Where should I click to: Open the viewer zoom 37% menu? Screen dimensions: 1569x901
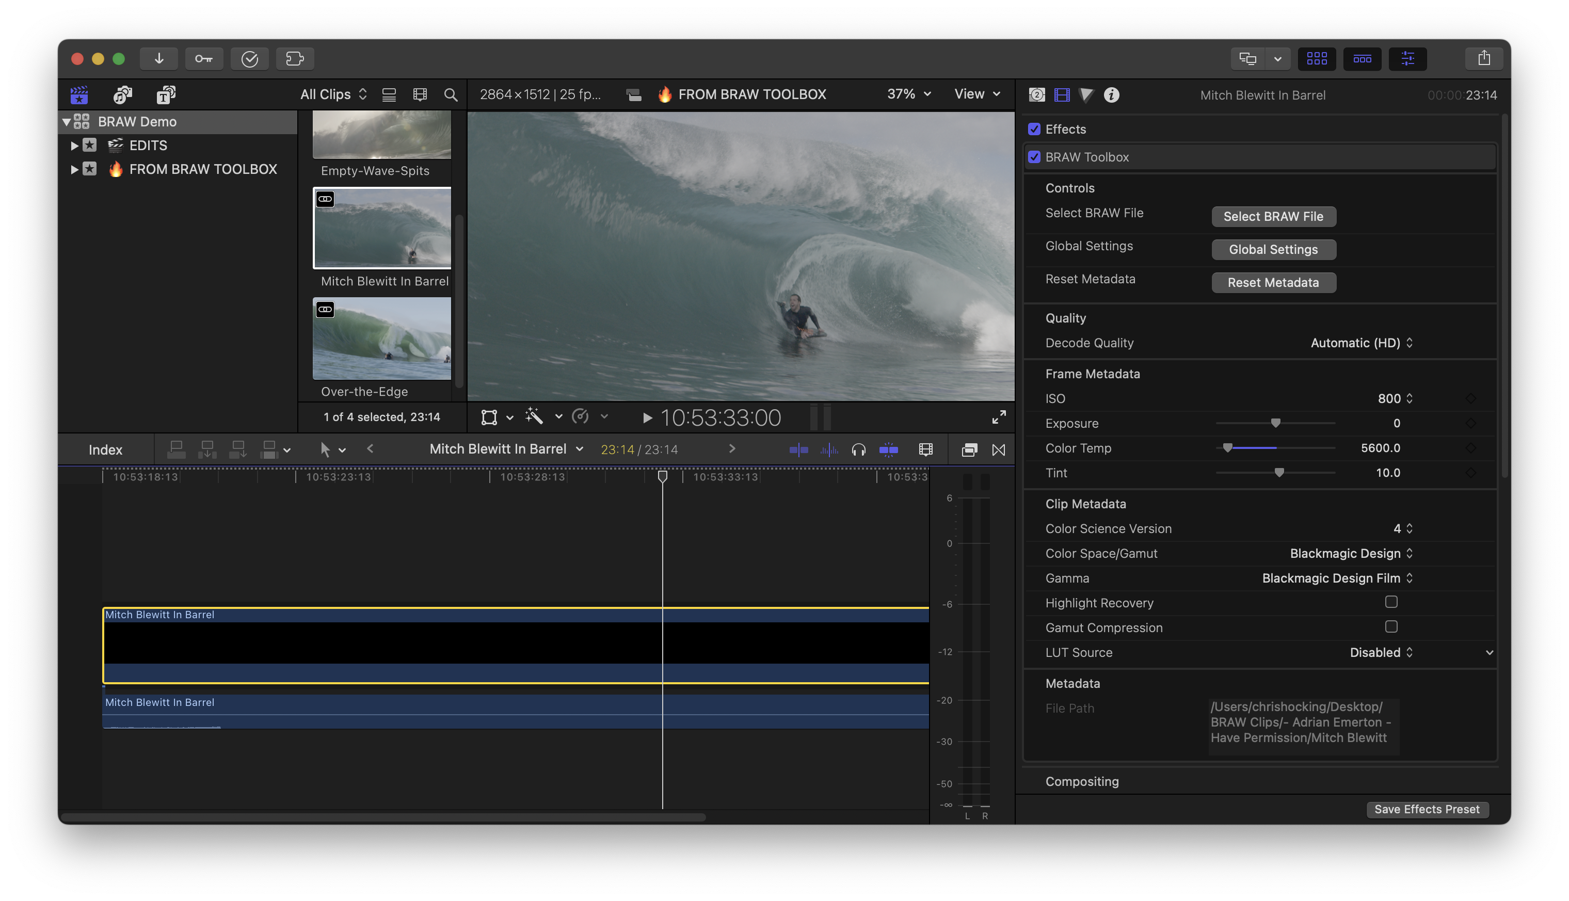click(908, 94)
